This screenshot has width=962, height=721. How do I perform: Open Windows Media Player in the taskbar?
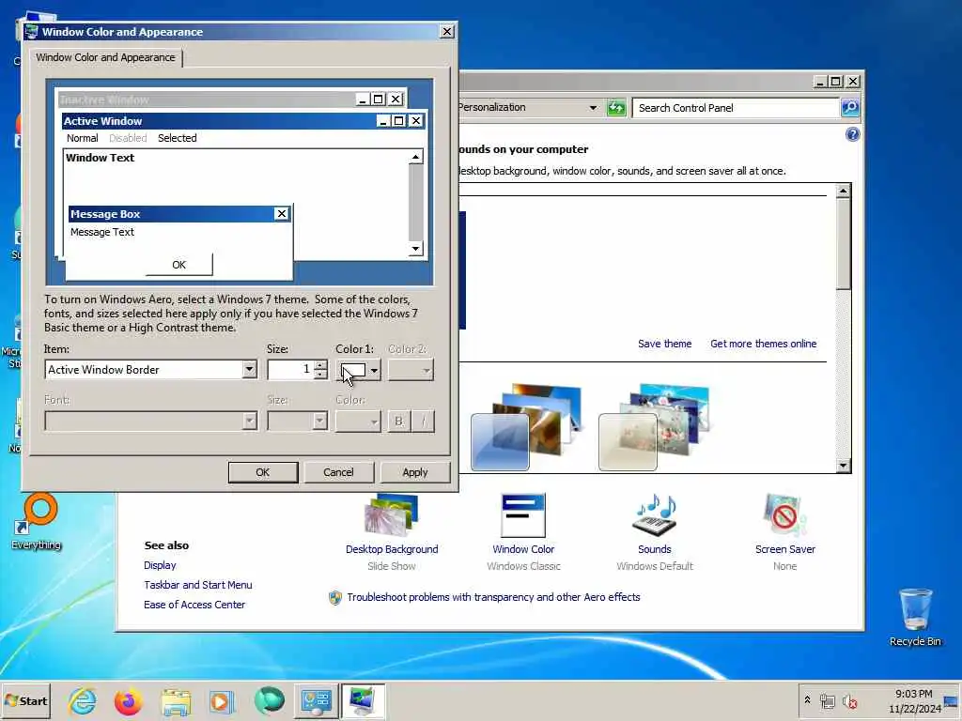(x=222, y=700)
